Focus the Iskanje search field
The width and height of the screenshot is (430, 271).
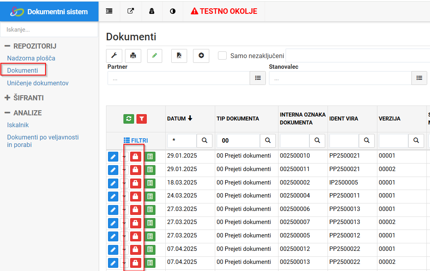pos(49,30)
